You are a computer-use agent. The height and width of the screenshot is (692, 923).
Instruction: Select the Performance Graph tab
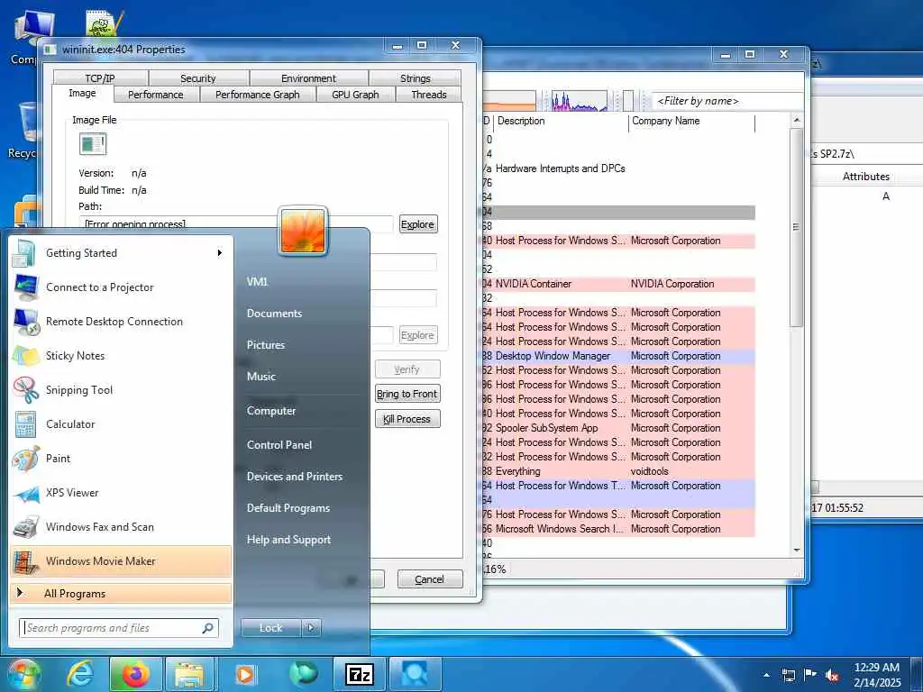[257, 94]
